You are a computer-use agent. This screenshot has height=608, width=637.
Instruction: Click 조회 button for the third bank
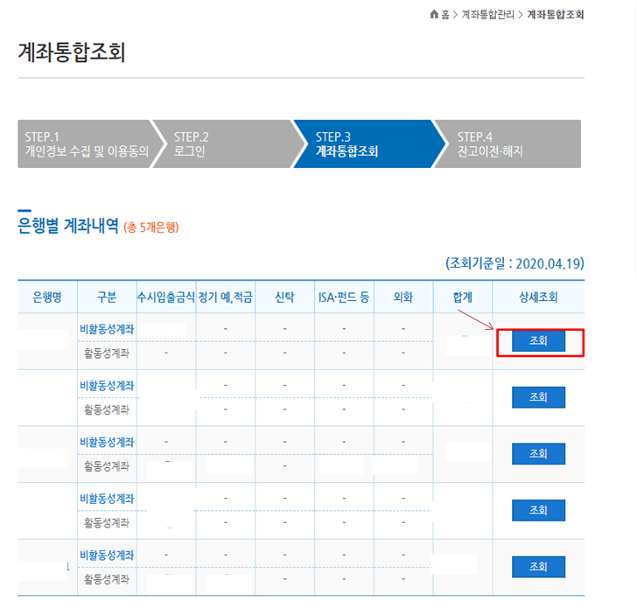[538, 453]
